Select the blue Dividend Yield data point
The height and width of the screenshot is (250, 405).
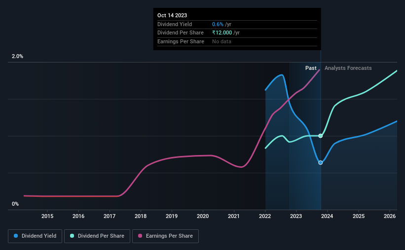pyautogui.click(x=321, y=162)
